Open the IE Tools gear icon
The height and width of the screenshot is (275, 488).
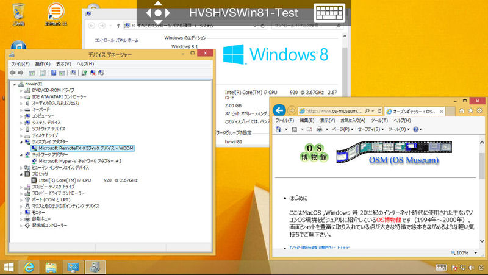(x=479, y=111)
